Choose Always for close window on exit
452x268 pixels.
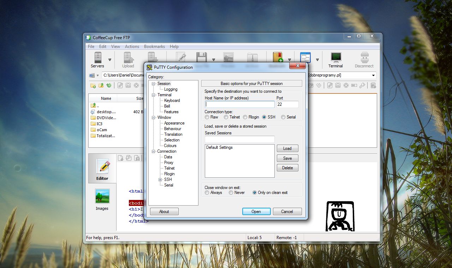click(x=207, y=193)
